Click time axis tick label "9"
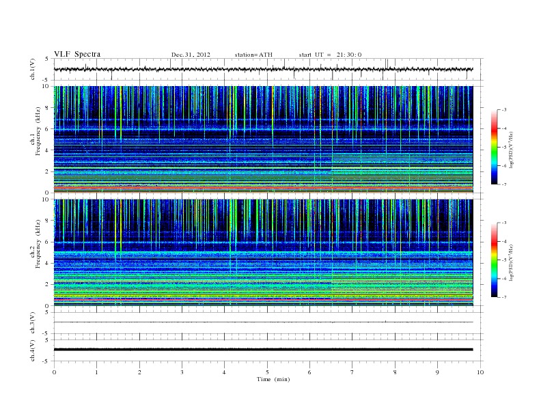 437,372
